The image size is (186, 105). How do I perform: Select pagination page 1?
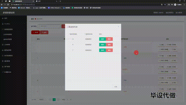[54, 100]
